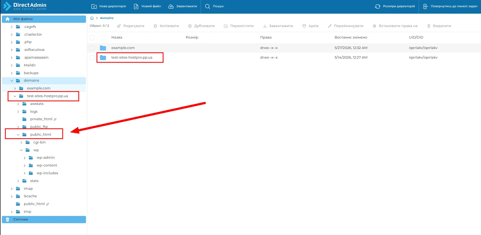Image resolution: width=481 pixels, height=235 pixels.
Task: Click the search magnifier icon
Action: click(208, 6)
